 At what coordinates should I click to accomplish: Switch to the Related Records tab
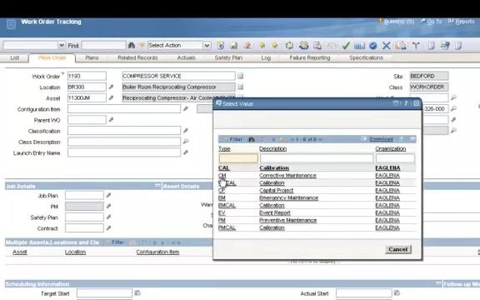click(137, 57)
